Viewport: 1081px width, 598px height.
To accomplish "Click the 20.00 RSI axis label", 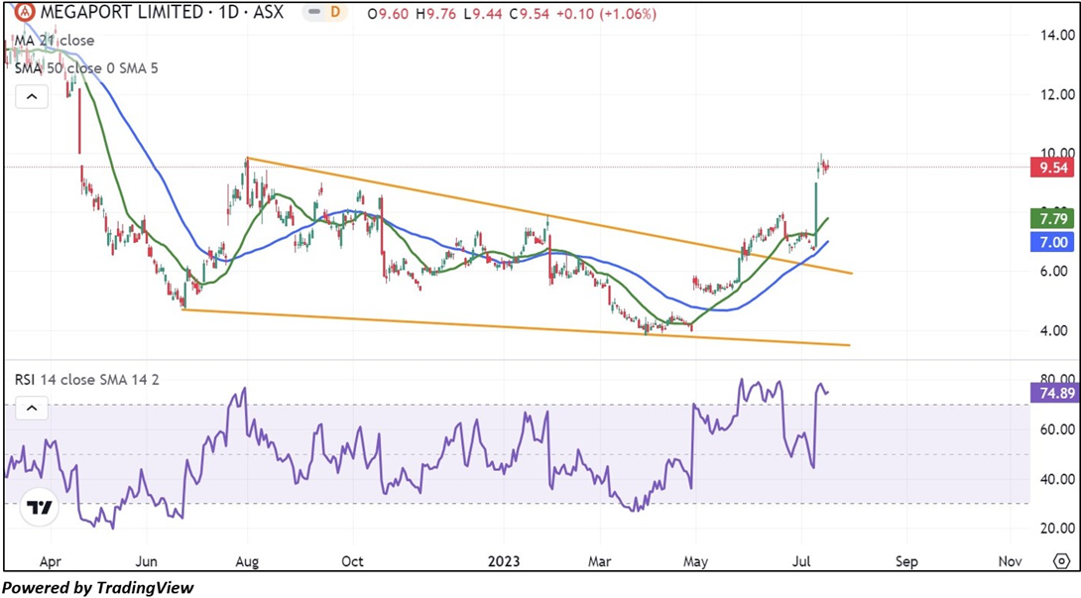I will pos(1057,529).
